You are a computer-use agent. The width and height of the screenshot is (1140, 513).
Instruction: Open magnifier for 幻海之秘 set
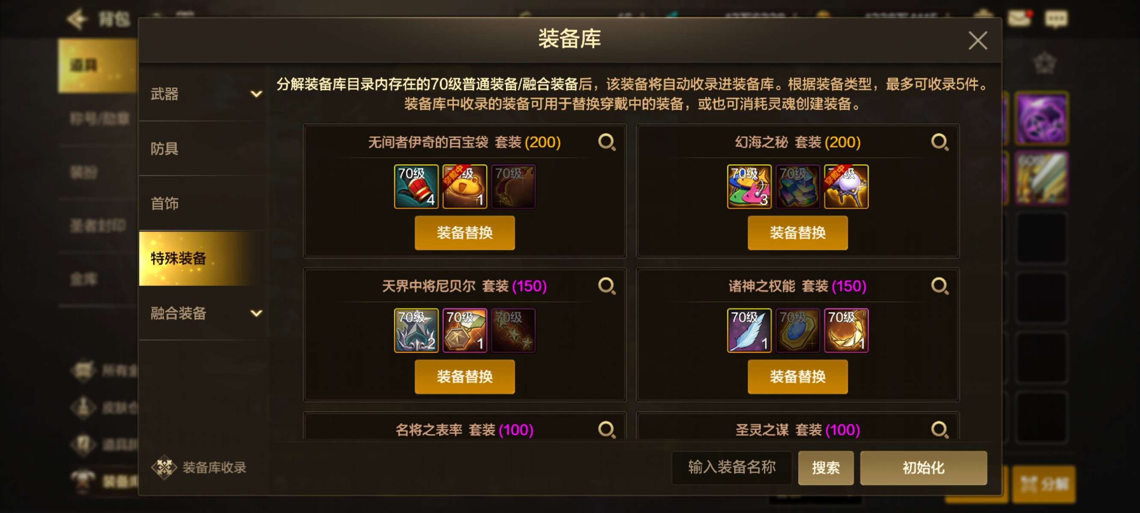(939, 142)
